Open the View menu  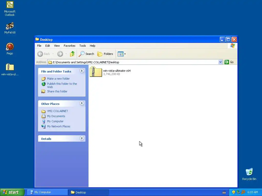tap(57, 46)
